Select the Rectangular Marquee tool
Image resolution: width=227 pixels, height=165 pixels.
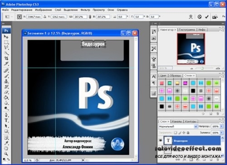pos(6,42)
